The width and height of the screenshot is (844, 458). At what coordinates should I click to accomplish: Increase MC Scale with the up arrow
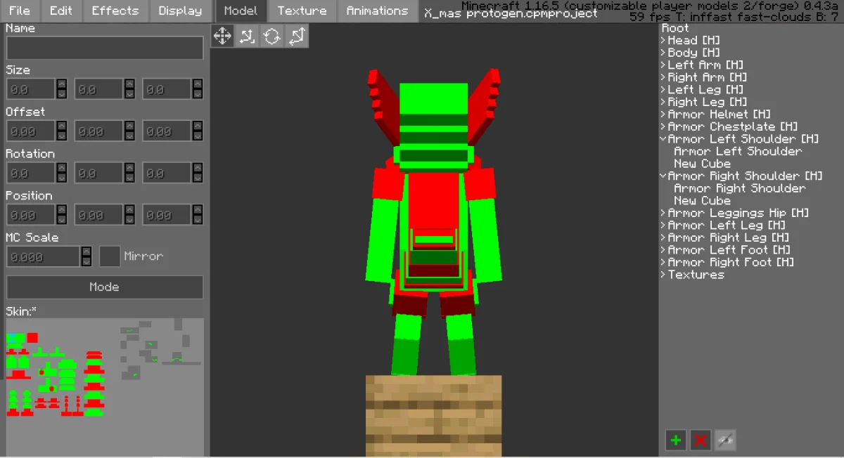[x=87, y=251]
